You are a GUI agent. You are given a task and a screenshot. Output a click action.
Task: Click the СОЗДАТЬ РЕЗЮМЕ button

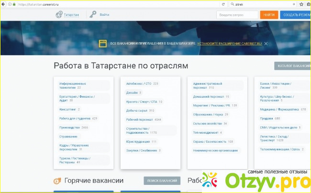click(x=295, y=15)
